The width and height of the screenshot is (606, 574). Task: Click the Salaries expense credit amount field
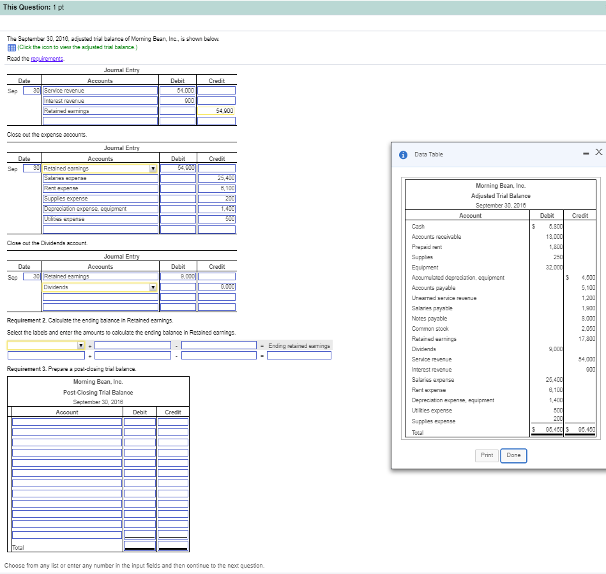click(x=217, y=178)
